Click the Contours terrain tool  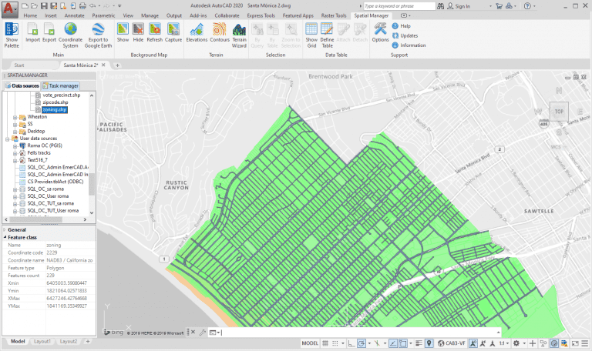[x=220, y=32]
